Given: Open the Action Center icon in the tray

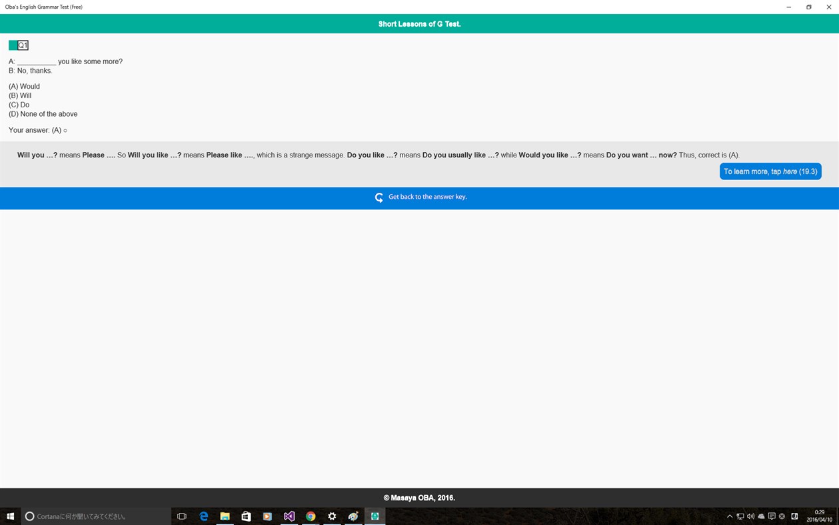Looking at the screenshot, I should (772, 516).
